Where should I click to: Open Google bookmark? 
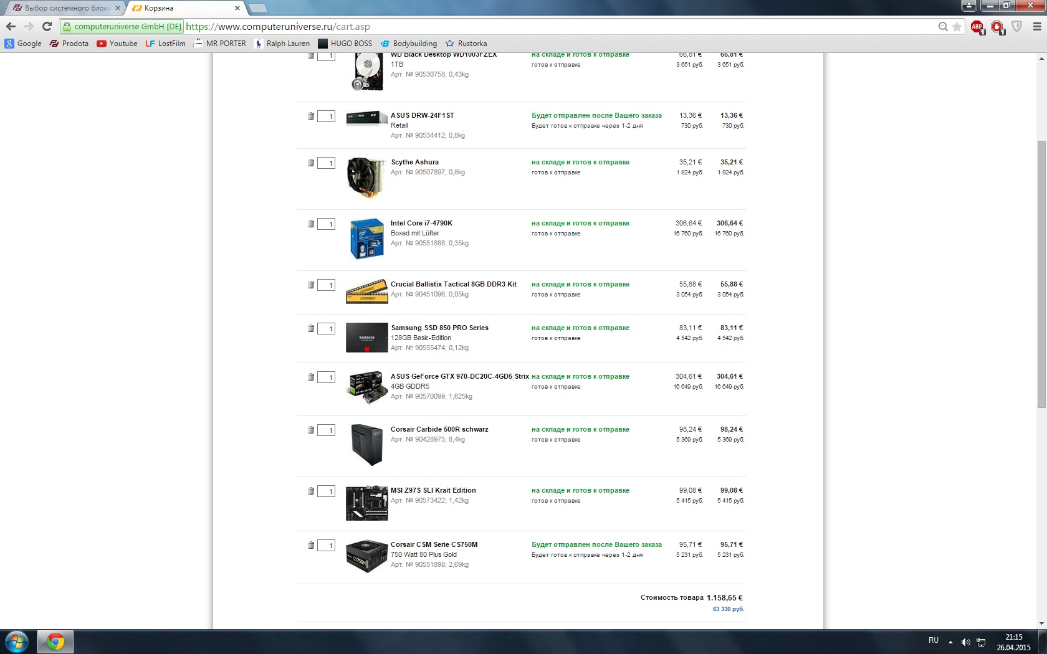(x=23, y=44)
